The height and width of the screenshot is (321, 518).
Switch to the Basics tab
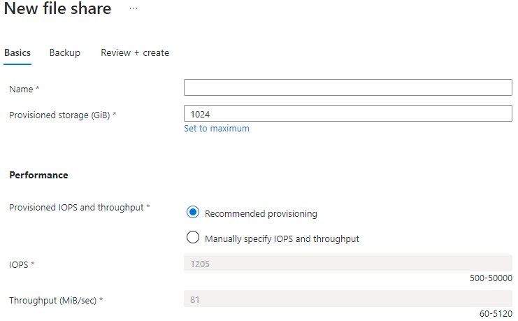click(17, 52)
